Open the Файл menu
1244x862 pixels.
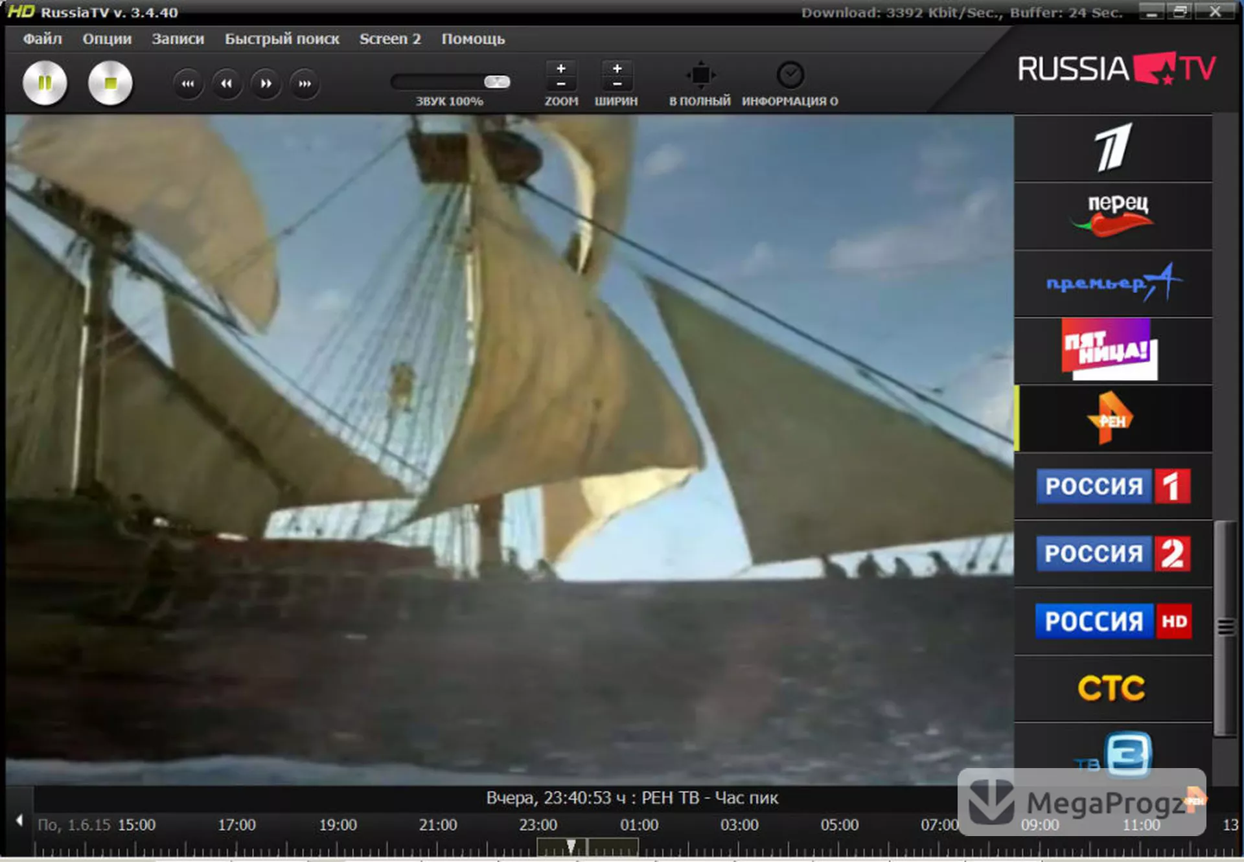43,39
